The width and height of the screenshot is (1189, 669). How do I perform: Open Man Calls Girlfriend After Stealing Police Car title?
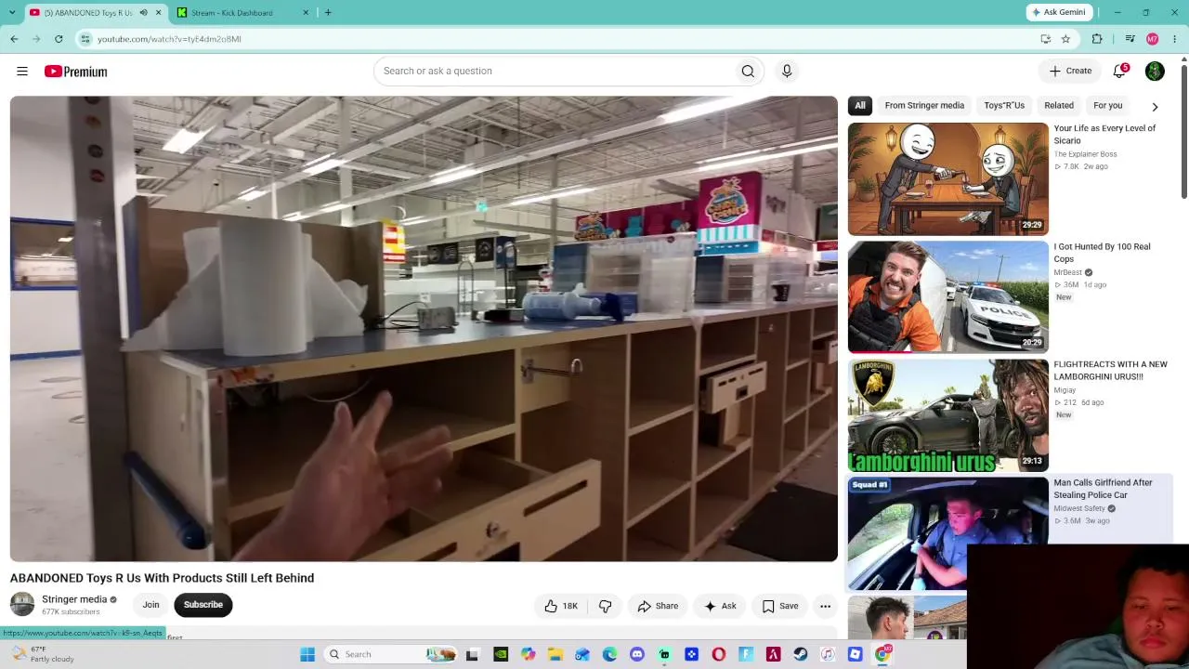[1103, 489]
